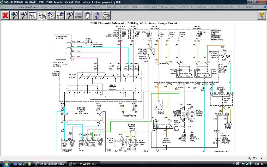Go to the previous figure
The height and width of the screenshot is (167, 267).
[51, 15]
